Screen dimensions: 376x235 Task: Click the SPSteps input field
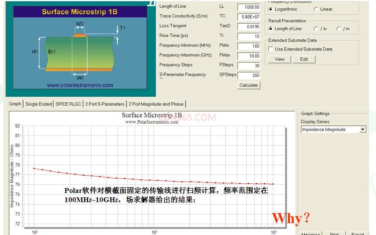[x=249, y=75]
